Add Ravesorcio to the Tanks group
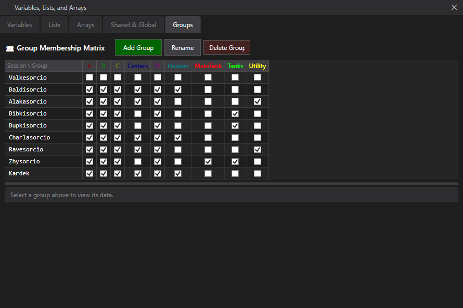463x308 pixels. tap(235, 149)
